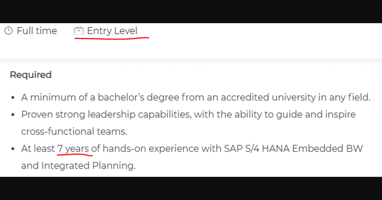Click the hands-on experience phrase
This screenshot has width=382, height=200.
coord(146,149)
